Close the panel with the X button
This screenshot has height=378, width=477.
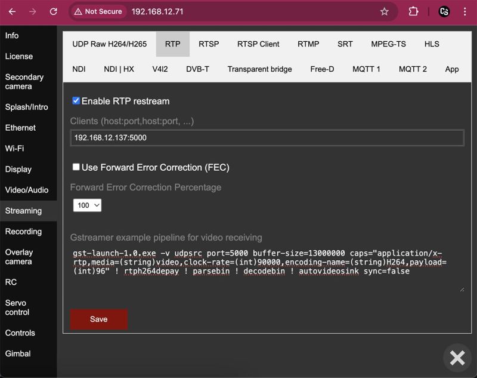pos(457,358)
